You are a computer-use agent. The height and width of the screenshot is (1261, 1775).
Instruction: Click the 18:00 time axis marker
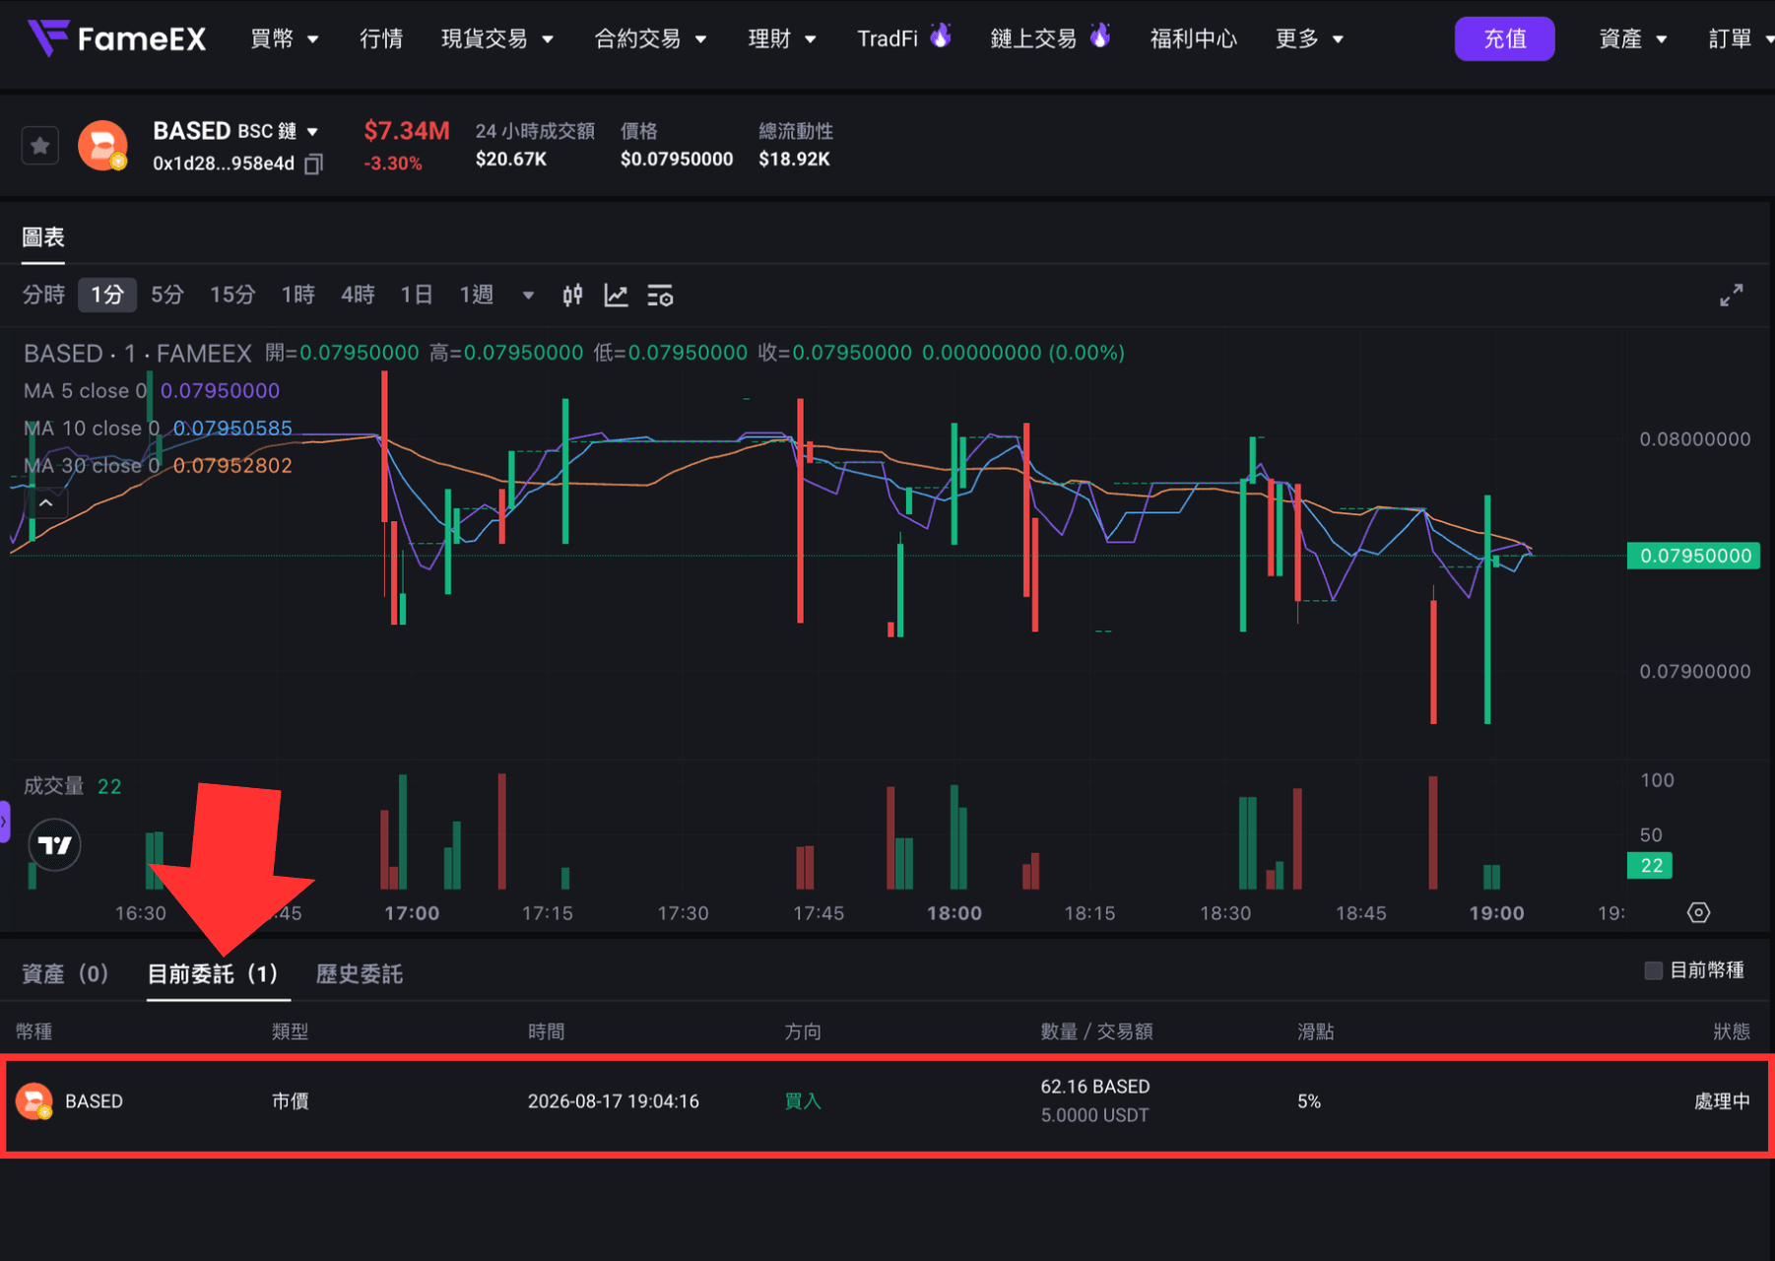[953, 913]
